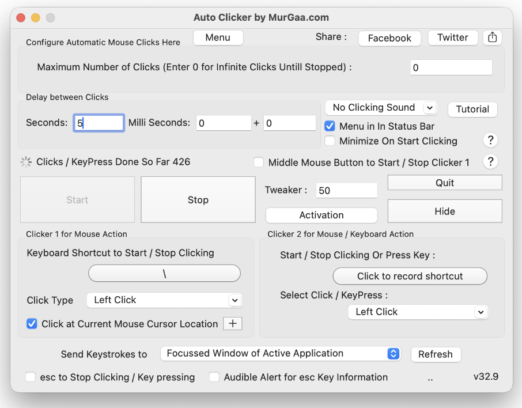Open the Send Keystrokes to window selector
Image resolution: width=522 pixels, height=408 pixels.
[281, 354]
